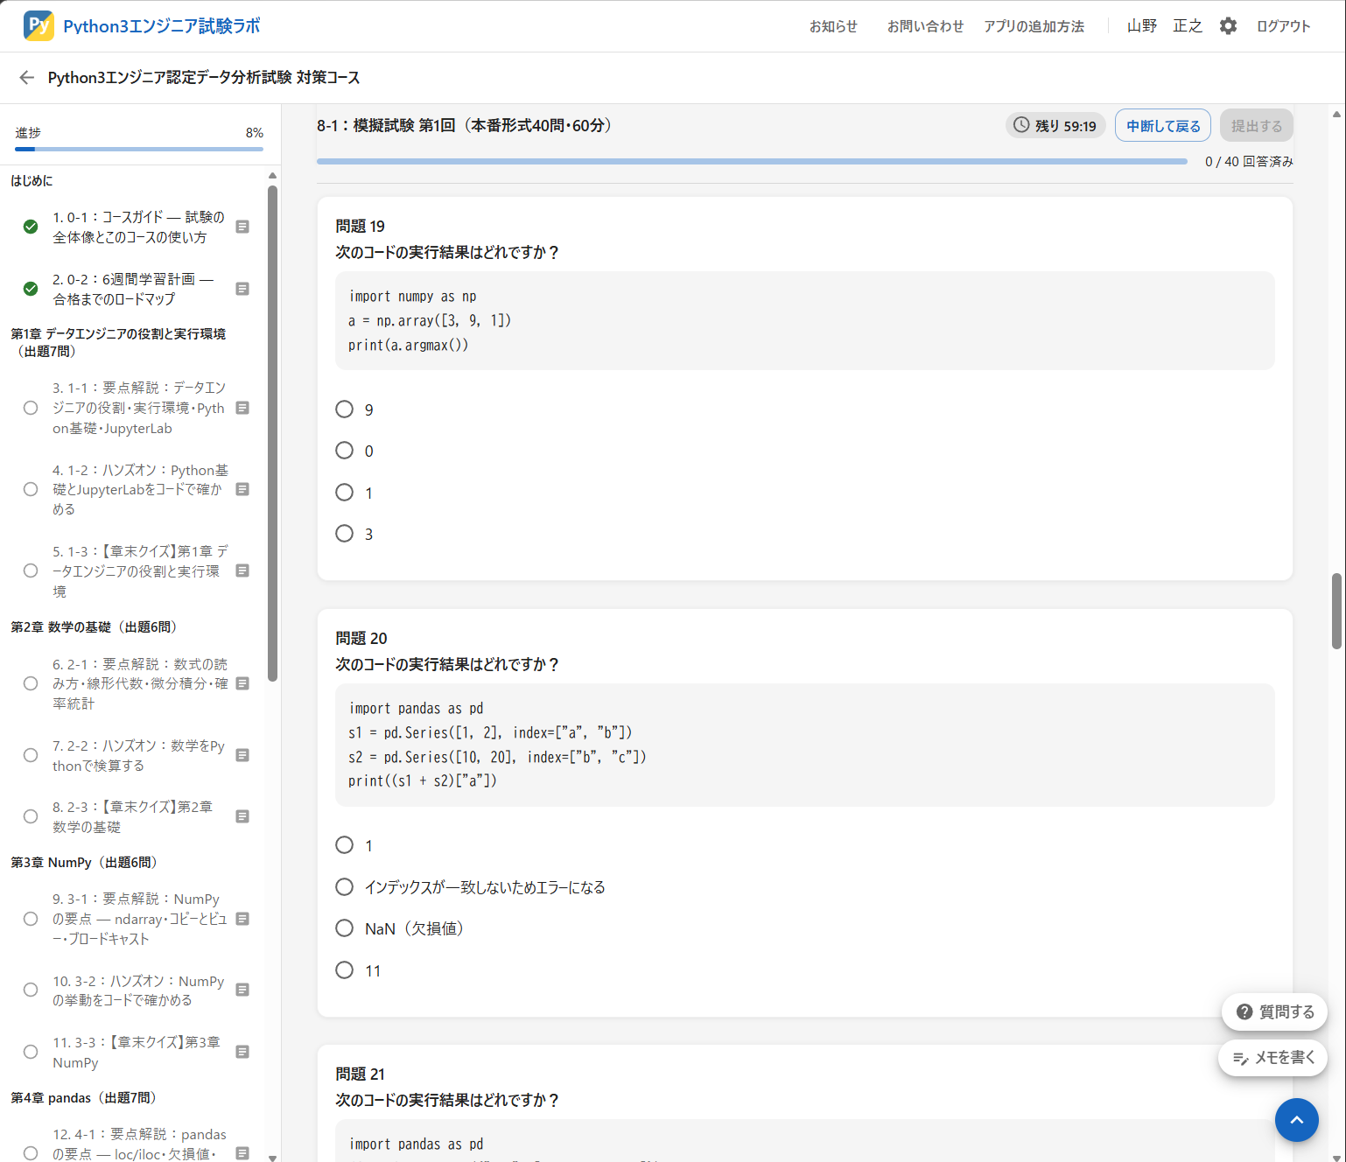Click ログアウト in the header

tap(1283, 26)
